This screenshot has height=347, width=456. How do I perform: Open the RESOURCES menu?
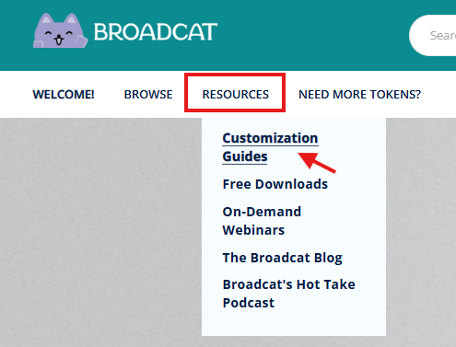click(235, 95)
